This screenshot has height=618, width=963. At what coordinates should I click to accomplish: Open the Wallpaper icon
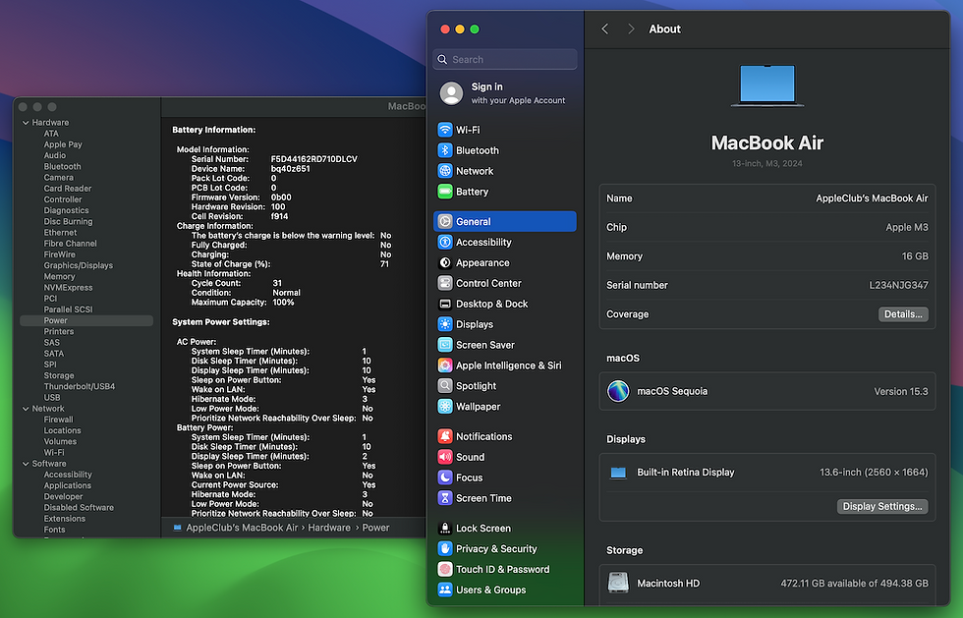click(444, 406)
